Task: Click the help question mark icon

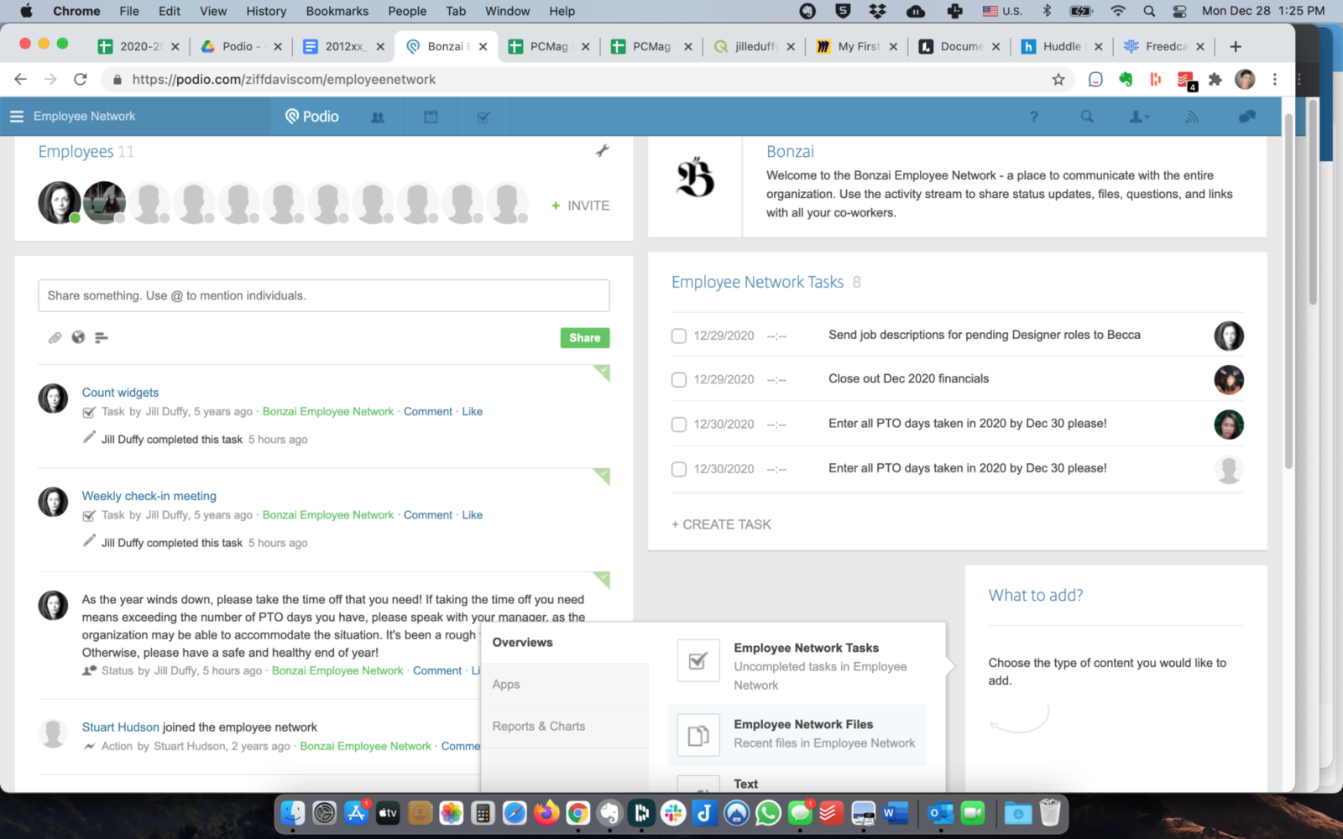Action: pos(1033,117)
